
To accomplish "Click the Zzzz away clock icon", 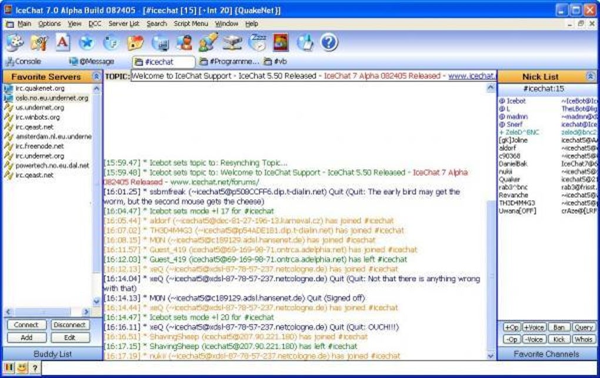I will [x=258, y=42].
